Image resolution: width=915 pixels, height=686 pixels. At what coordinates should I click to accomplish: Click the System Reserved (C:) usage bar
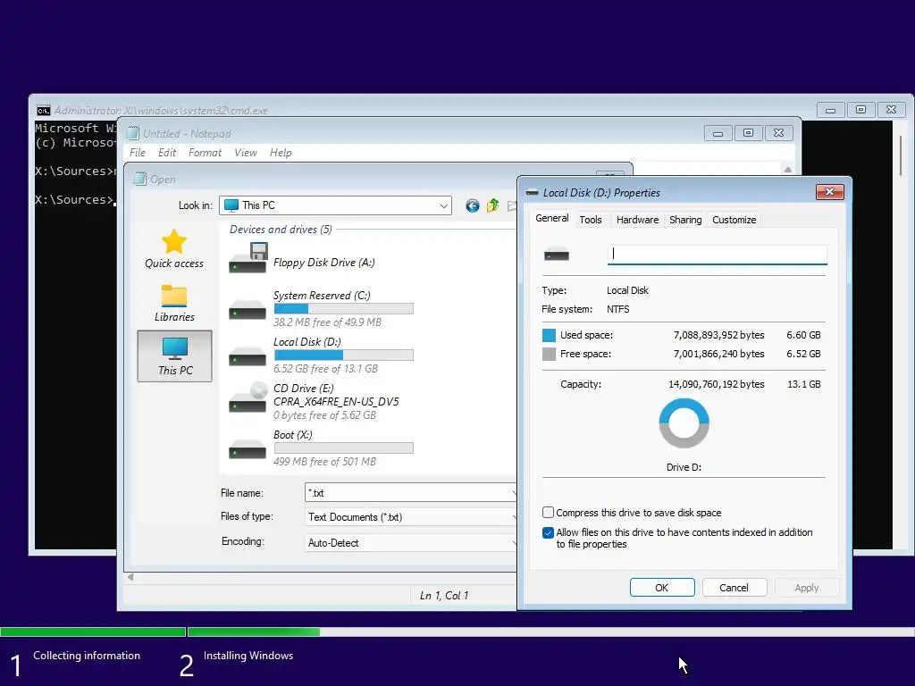[344, 308]
